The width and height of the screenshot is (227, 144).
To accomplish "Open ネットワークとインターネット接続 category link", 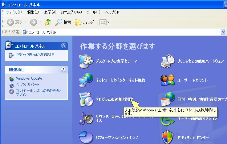I will click(x=120, y=80).
